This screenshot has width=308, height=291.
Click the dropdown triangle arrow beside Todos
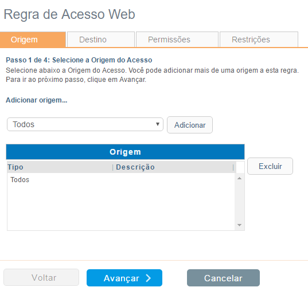158,124
